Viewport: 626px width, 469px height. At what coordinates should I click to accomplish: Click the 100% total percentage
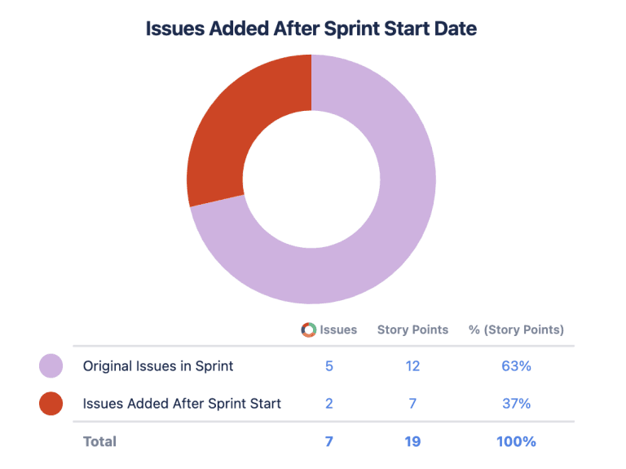click(516, 441)
